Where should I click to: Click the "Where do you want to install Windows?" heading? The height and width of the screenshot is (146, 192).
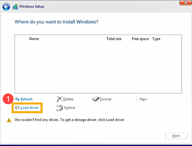pos(56,22)
